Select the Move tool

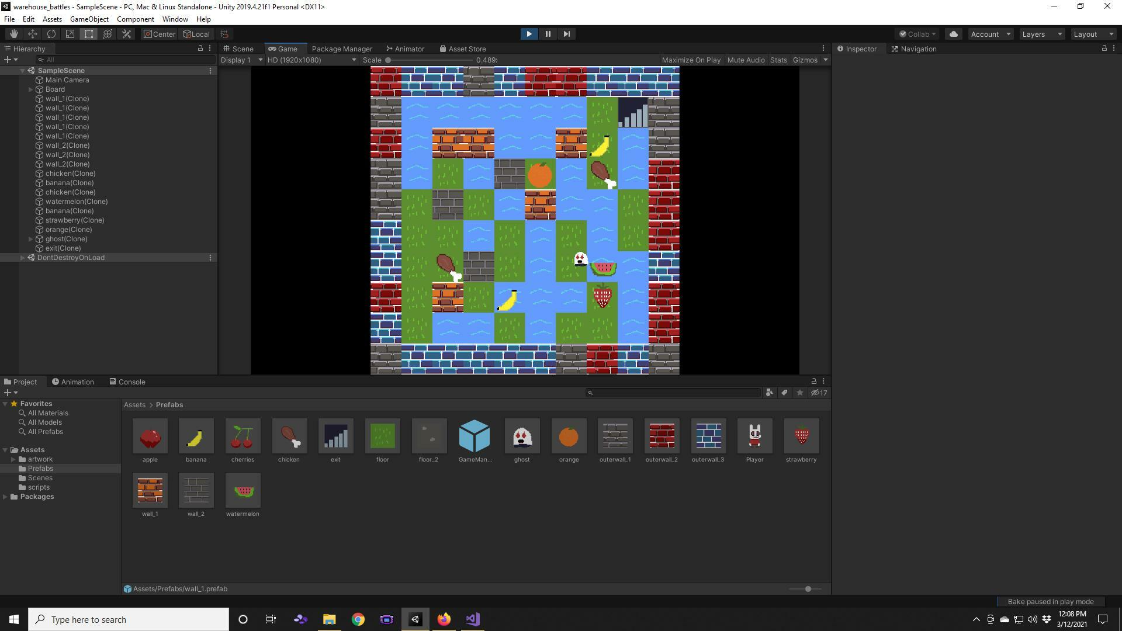[33, 34]
